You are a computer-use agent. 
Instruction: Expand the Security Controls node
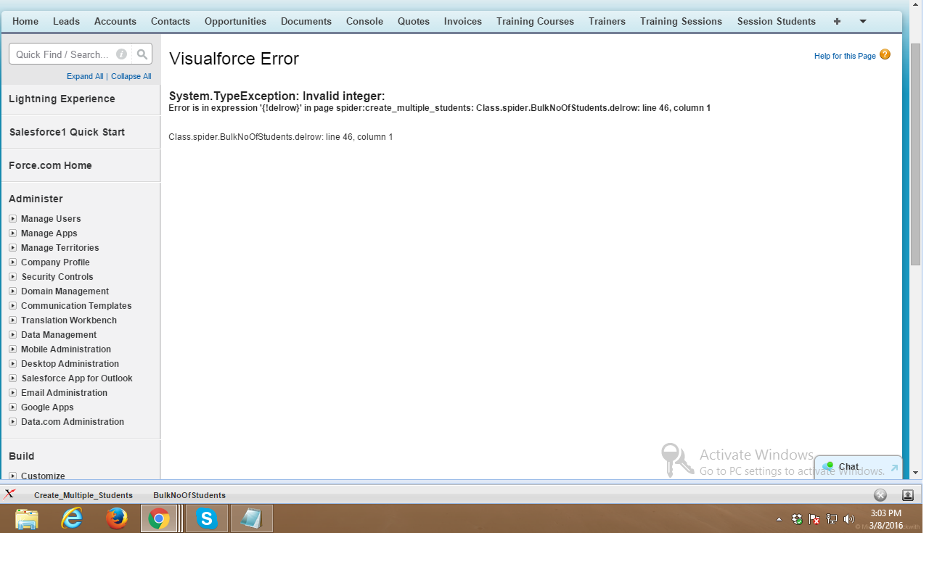[x=13, y=276]
